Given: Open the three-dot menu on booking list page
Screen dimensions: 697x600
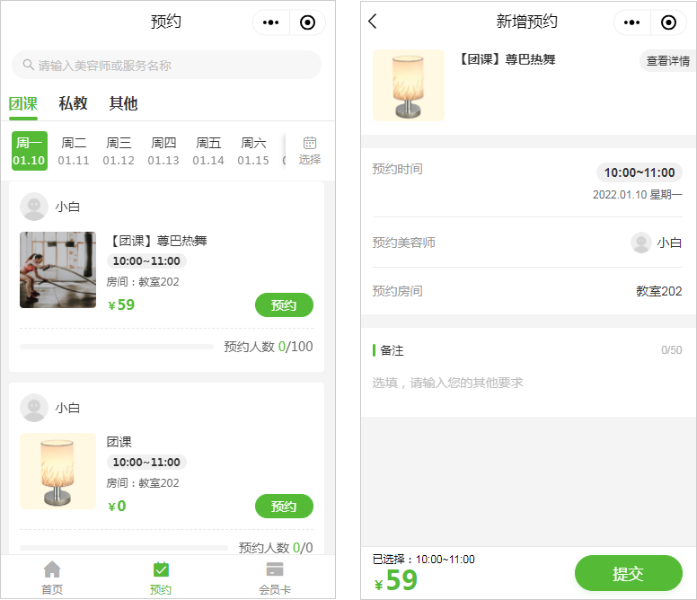Looking at the screenshot, I should tap(271, 23).
